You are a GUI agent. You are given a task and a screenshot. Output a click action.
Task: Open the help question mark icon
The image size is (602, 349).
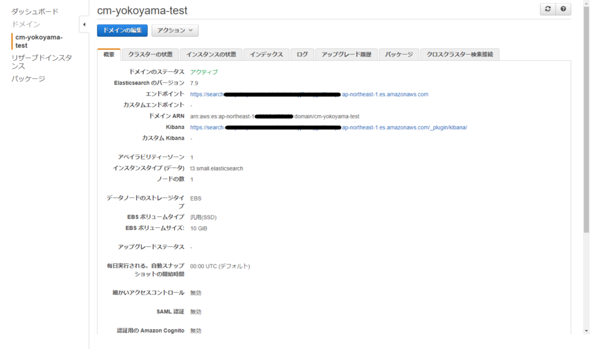point(563,9)
